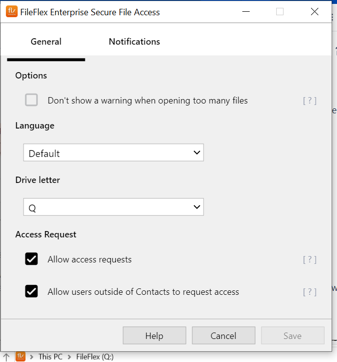
Task: Switch to the Notifications tab
Action: click(134, 42)
